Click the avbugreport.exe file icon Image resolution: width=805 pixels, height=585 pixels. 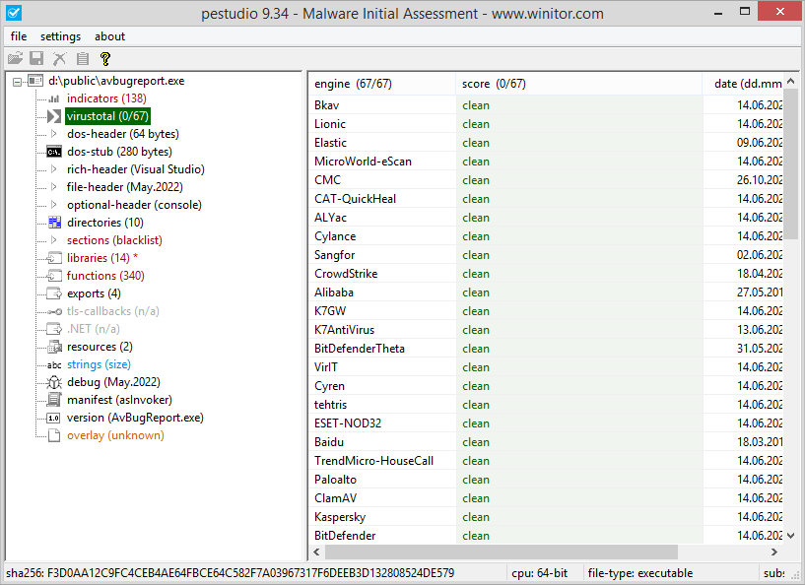coord(35,81)
